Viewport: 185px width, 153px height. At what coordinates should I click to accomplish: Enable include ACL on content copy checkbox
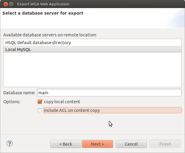(40, 110)
